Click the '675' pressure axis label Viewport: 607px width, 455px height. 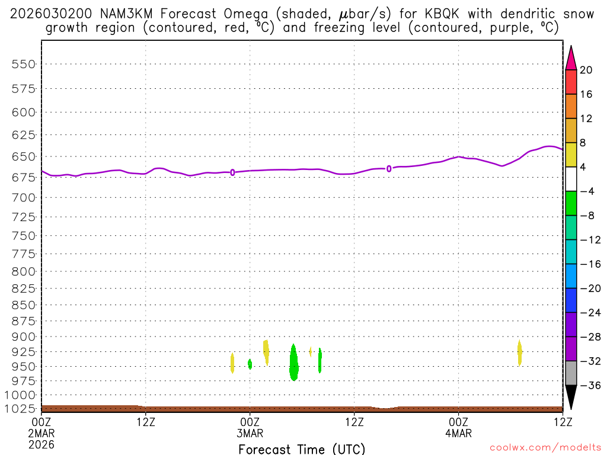pyautogui.click(x=24, y=178)
